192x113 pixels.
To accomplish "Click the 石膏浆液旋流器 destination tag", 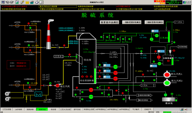I will coord(145,95).
